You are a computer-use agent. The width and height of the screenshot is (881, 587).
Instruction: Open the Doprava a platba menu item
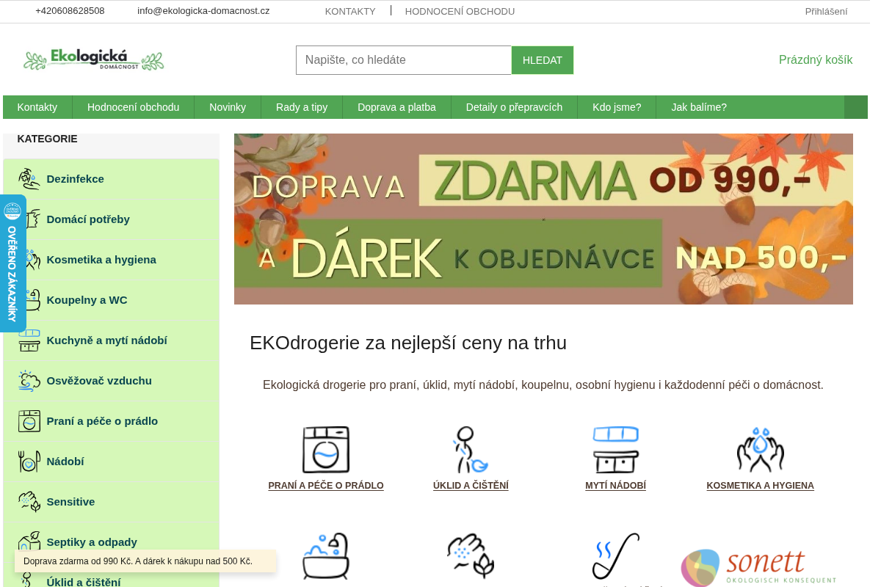[396, 107]
